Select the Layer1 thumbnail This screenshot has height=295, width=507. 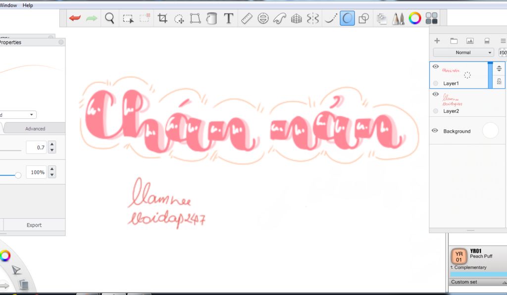click(451, 70)
